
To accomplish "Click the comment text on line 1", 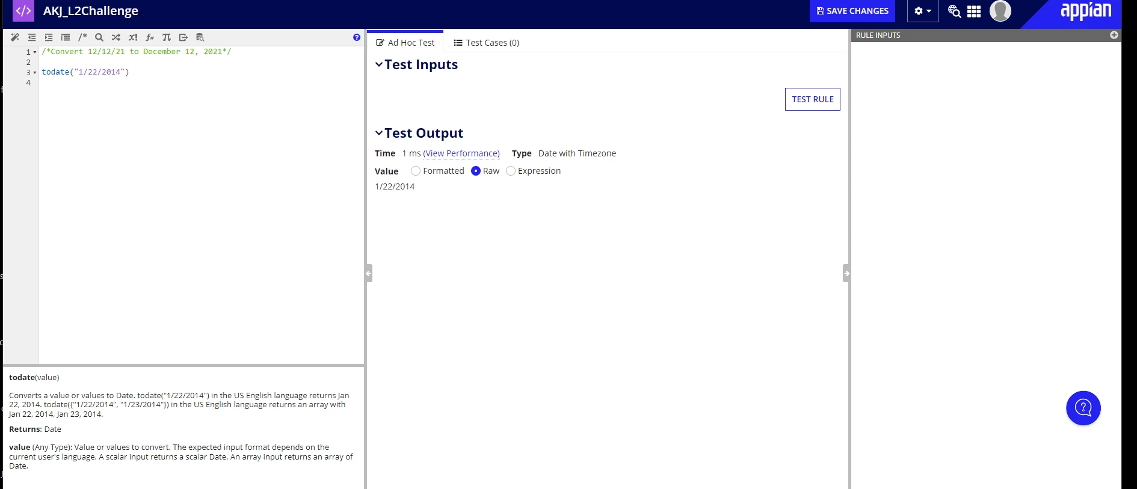I will [137, 52].
